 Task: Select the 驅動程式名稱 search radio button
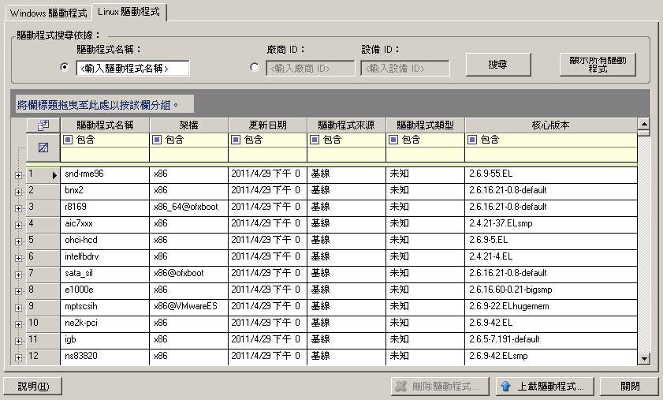(65, 68)
